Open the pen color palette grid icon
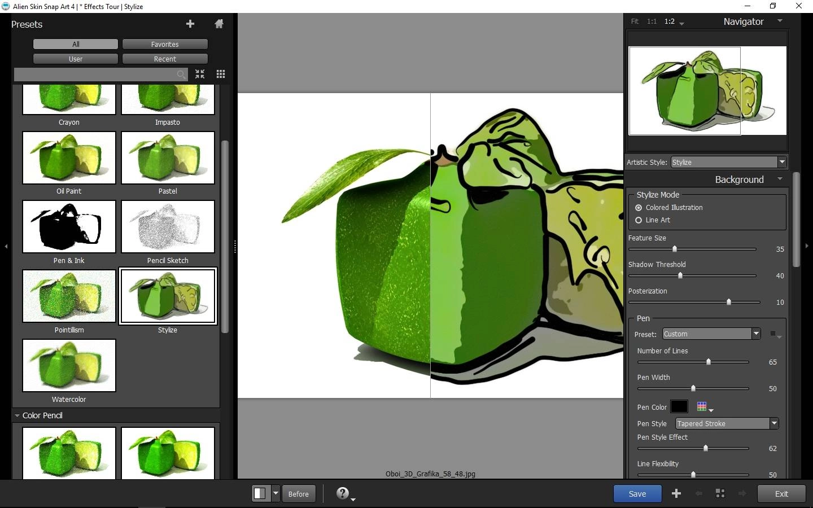The height and width of the screenshot is (508, 813). pyautogui.click(x=702, y=406)
